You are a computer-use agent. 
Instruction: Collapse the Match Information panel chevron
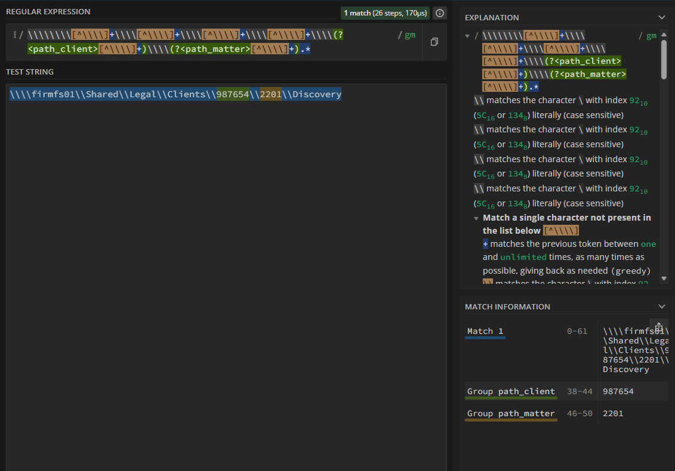(x=661, y=306)
